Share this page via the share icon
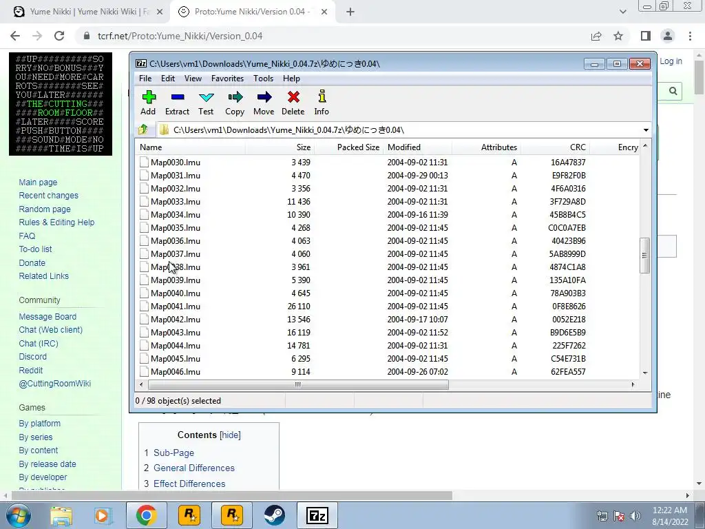The image size is (705, 529). coord(596,36)
